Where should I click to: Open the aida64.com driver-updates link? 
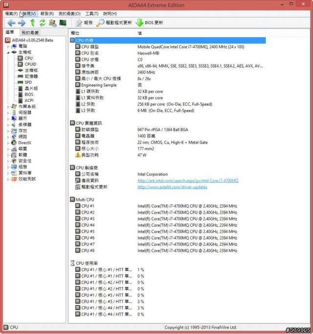tap(172, 187)
